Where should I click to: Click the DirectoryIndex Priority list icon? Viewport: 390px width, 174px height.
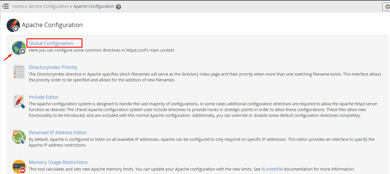coord(19,72)
